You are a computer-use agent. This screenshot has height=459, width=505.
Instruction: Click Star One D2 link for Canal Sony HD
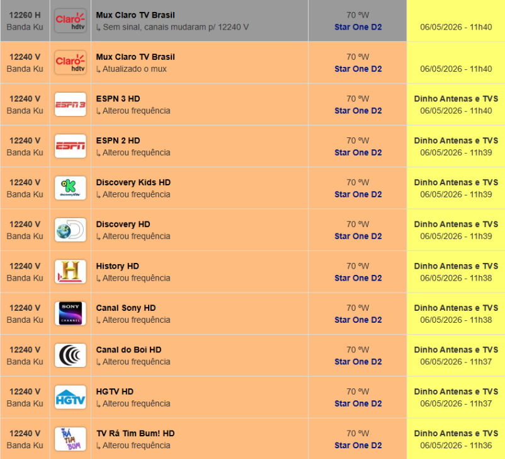pos(358,320)
